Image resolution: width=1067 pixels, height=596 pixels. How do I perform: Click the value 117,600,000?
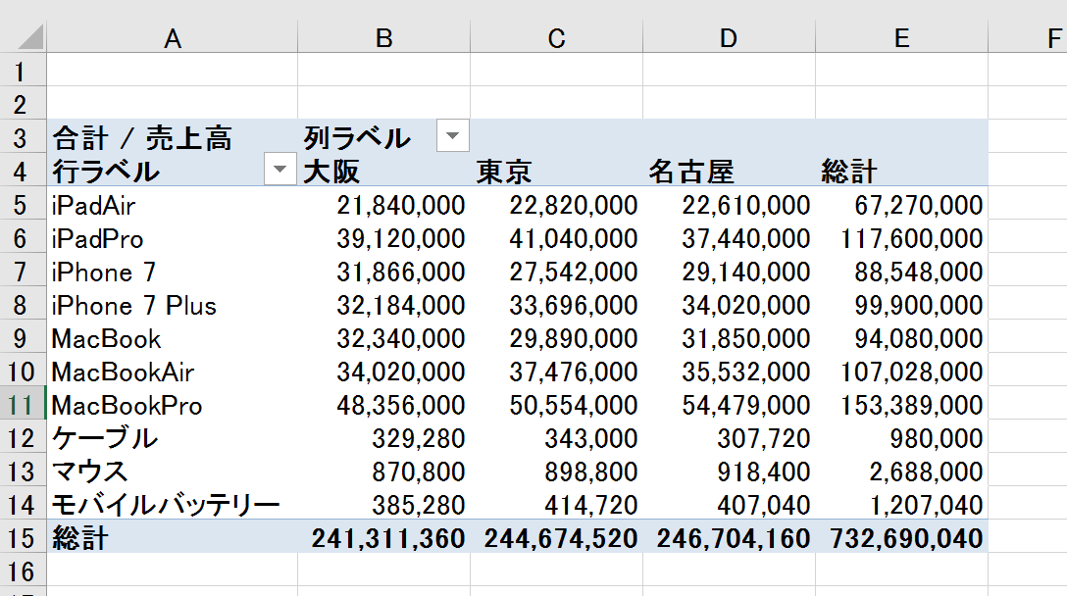tap(912, 239)
